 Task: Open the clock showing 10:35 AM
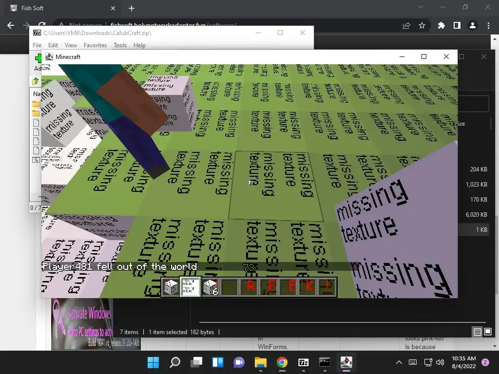tap(464, 362)
